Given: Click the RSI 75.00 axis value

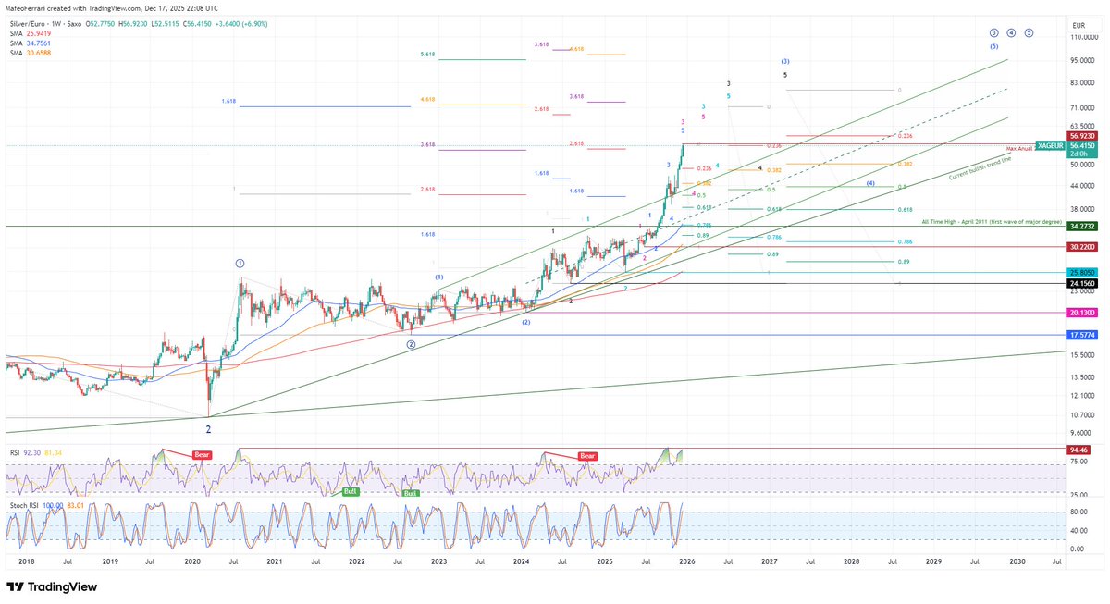Looking at the screenshot, I should 1078,460.
